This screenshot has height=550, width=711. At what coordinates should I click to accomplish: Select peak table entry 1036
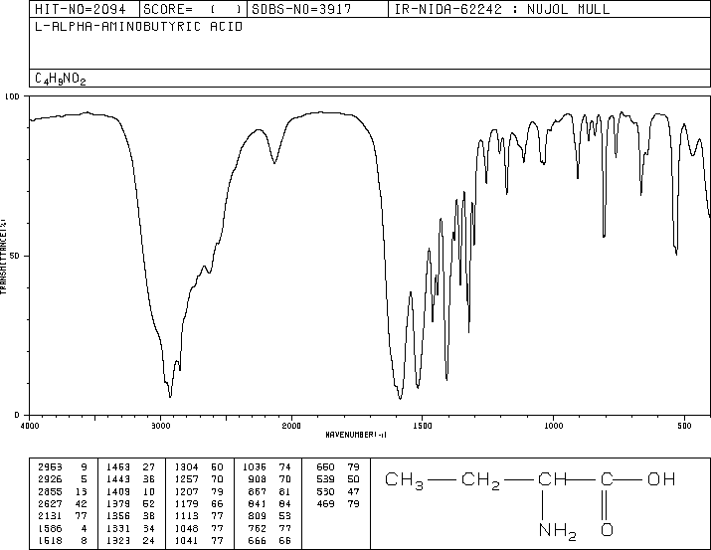pos(255,467)
